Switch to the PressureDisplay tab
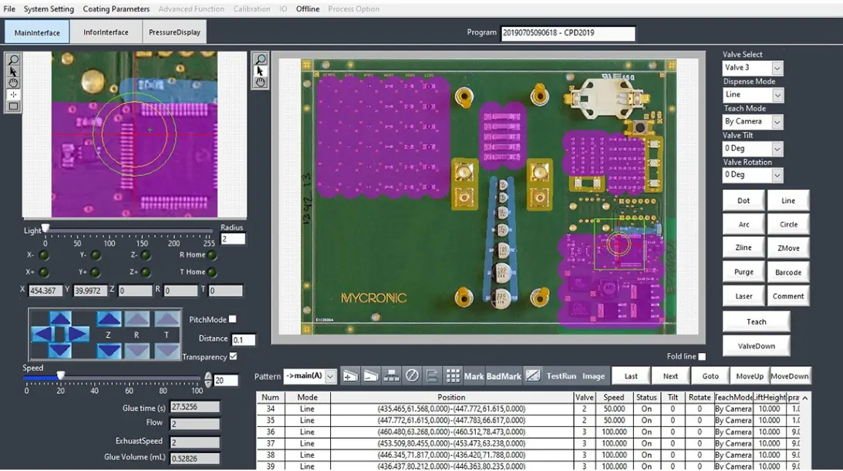The height and width of the screenshot is (471, 843). pos(174,32)
